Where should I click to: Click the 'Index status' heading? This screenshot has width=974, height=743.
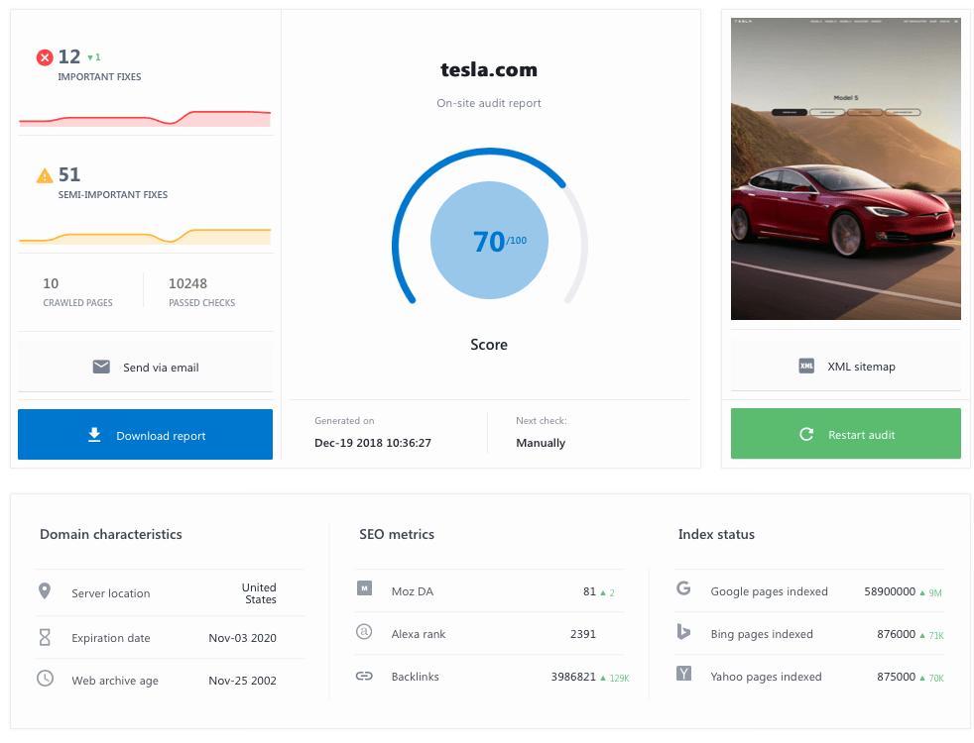(716, 534)
